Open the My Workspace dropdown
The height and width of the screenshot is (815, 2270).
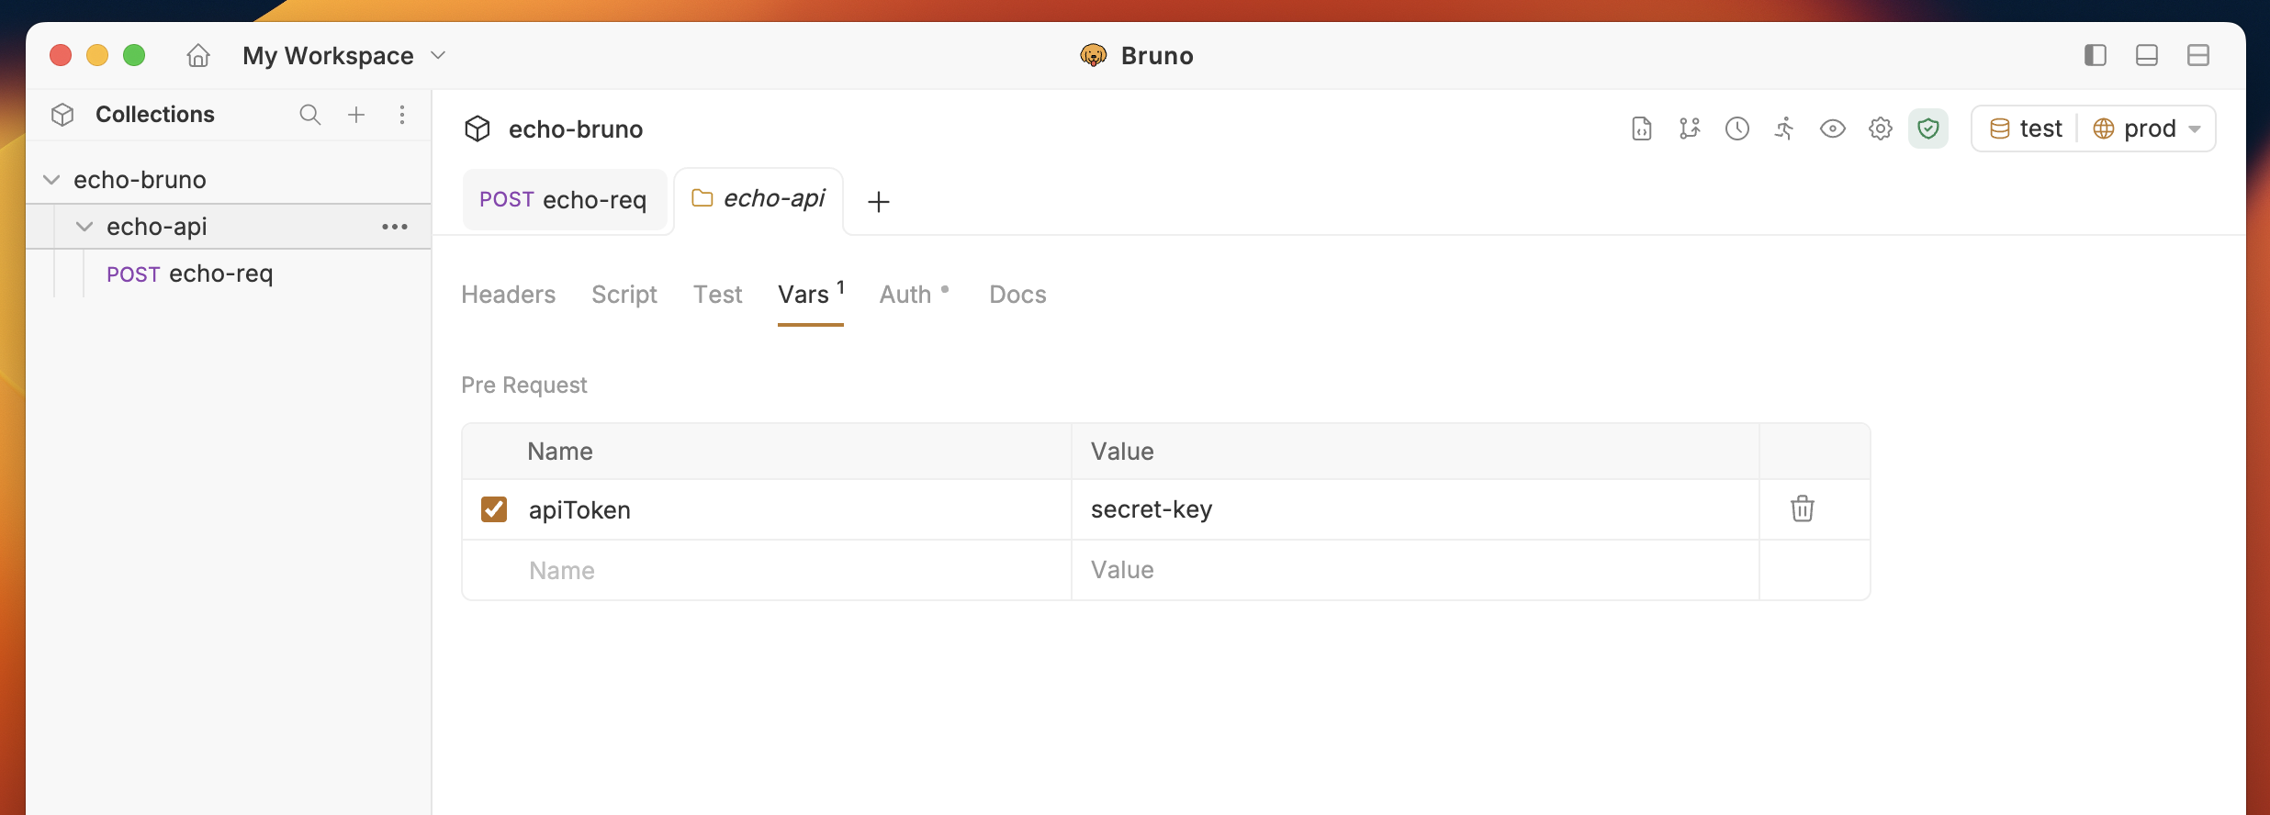(x=344, y=56)
